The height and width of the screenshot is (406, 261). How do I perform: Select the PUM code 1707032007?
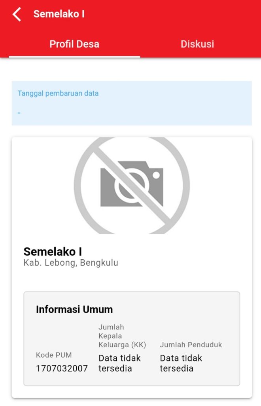62,369
